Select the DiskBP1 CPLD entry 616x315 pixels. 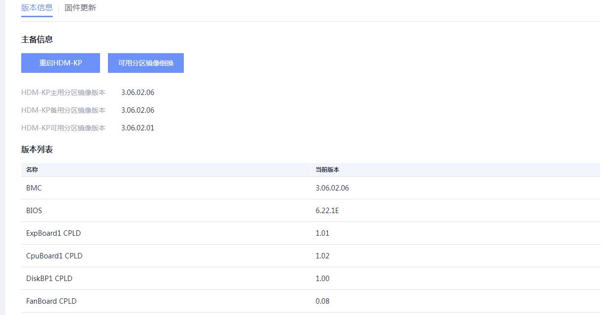[x=49, y=279]
